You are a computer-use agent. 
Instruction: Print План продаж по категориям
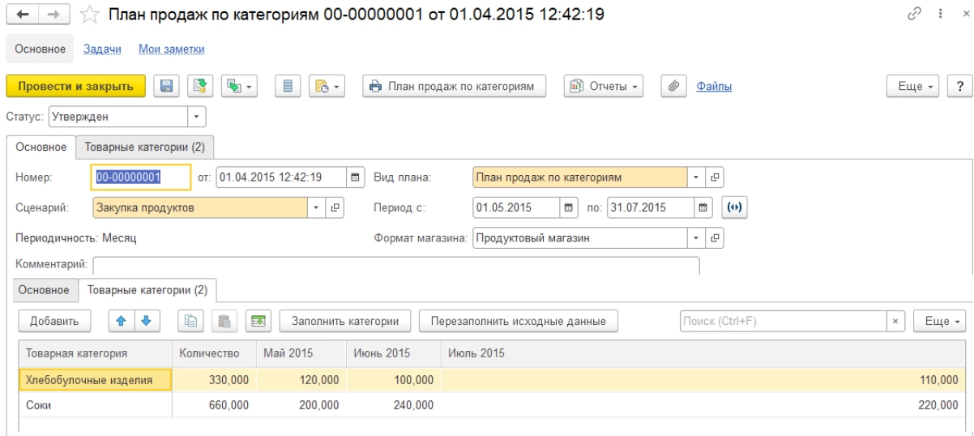tap(454, 86)
